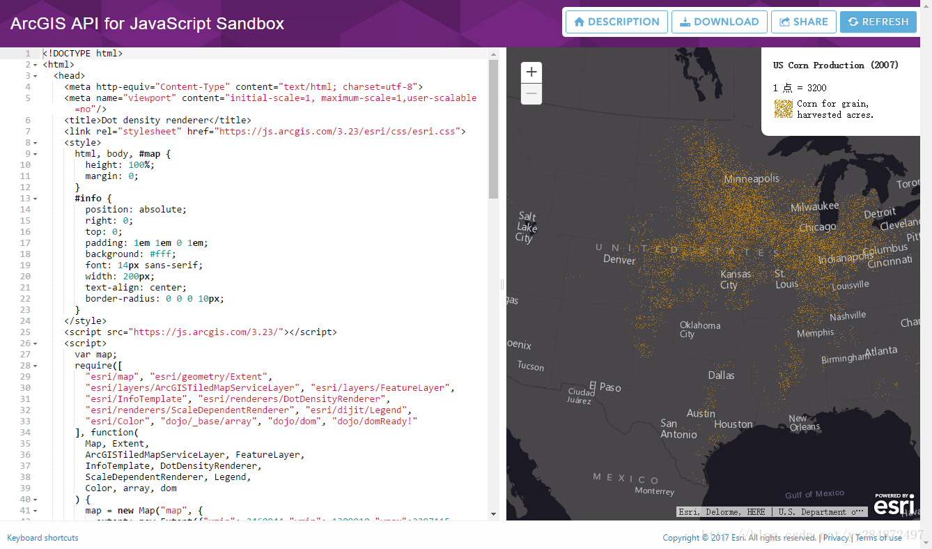932x549 pixels.
Task: Click the Chicago label on the map
Action: click(817, 228)
